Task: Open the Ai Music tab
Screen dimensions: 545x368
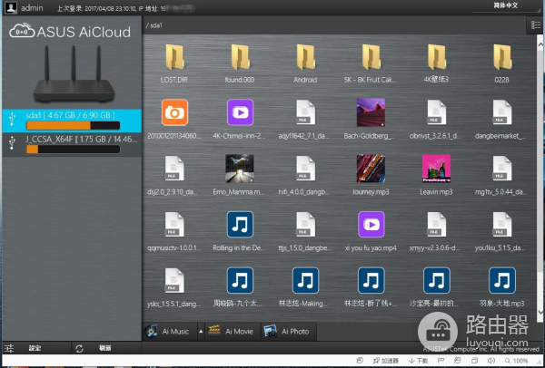Action: coord(168,332)
